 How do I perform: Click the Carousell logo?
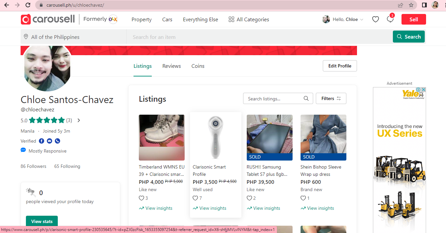(48, 19)
